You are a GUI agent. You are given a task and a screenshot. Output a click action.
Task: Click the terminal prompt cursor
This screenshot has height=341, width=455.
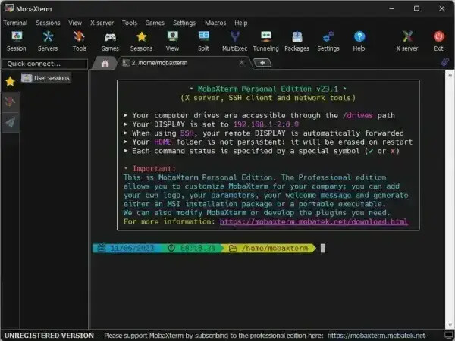coord(323,249)
